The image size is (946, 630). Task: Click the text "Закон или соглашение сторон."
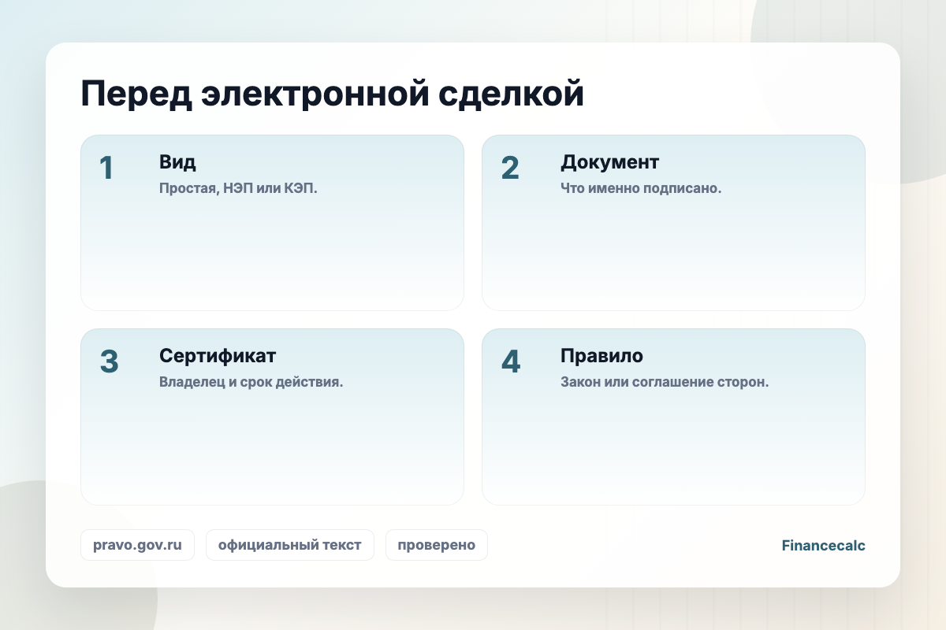pyautogui.click(x=665, y=383)
